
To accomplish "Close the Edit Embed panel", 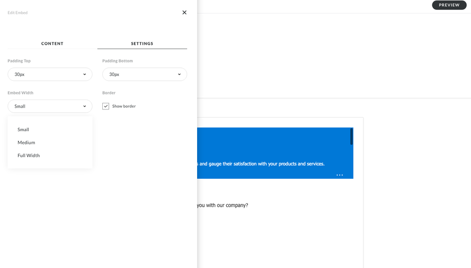I will [x=184, y=12].
